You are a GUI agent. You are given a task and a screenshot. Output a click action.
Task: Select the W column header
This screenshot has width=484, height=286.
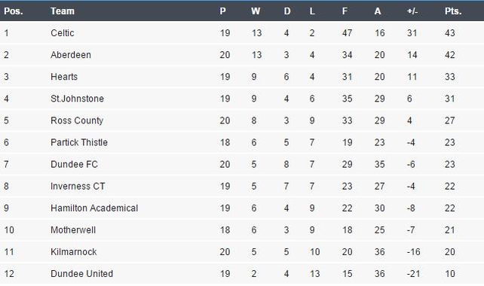click(256, 11)
